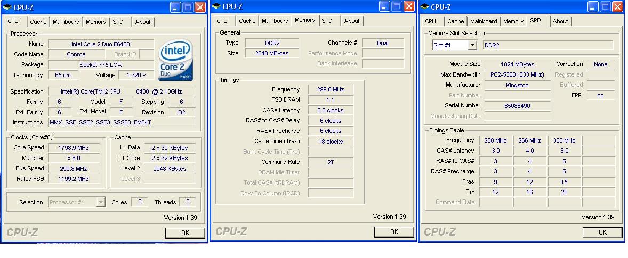Switch to the SPD tab in the middle CPU-Z window
This screenshot has height=258, width=628.
[x=327, y=21]
